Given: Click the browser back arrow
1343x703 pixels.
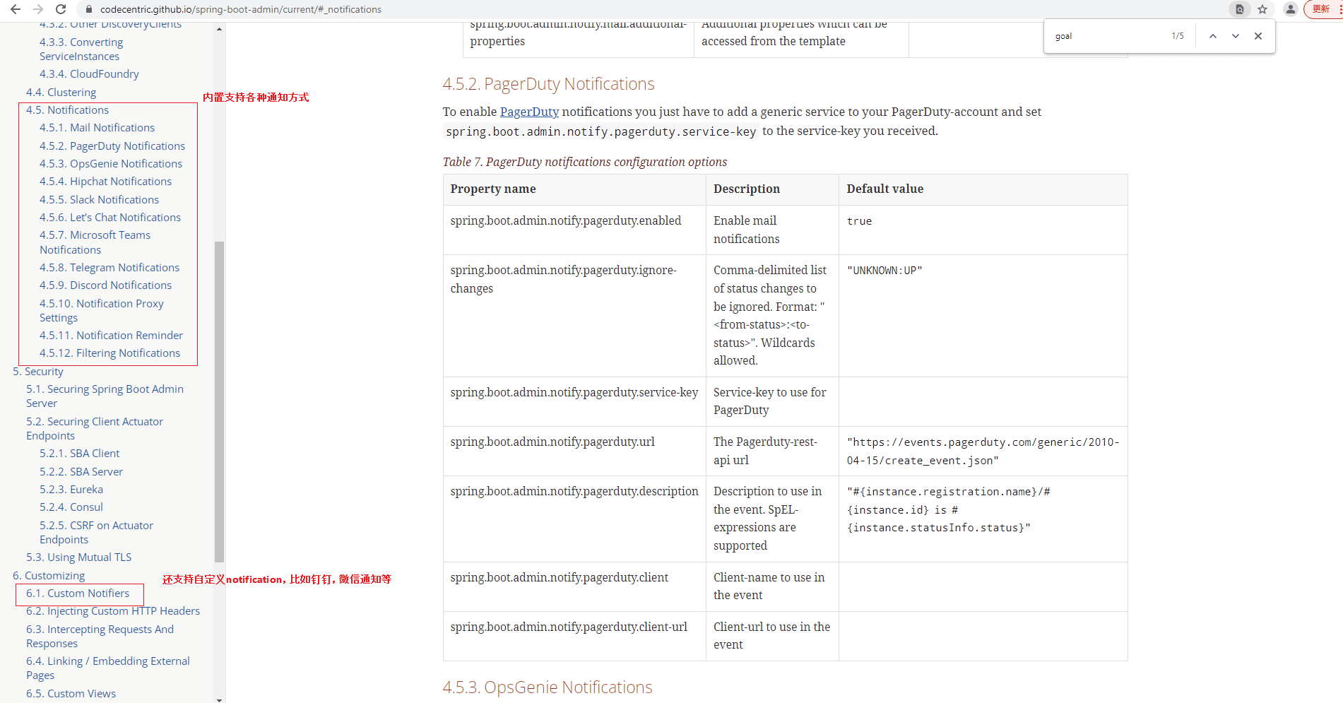Looking at the screenshot, I should (16, 9).
